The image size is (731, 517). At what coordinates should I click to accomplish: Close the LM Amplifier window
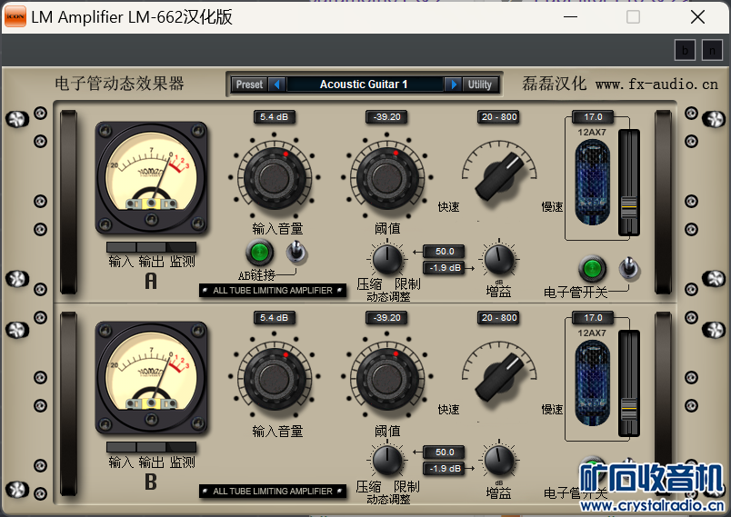tap(697, 16)
